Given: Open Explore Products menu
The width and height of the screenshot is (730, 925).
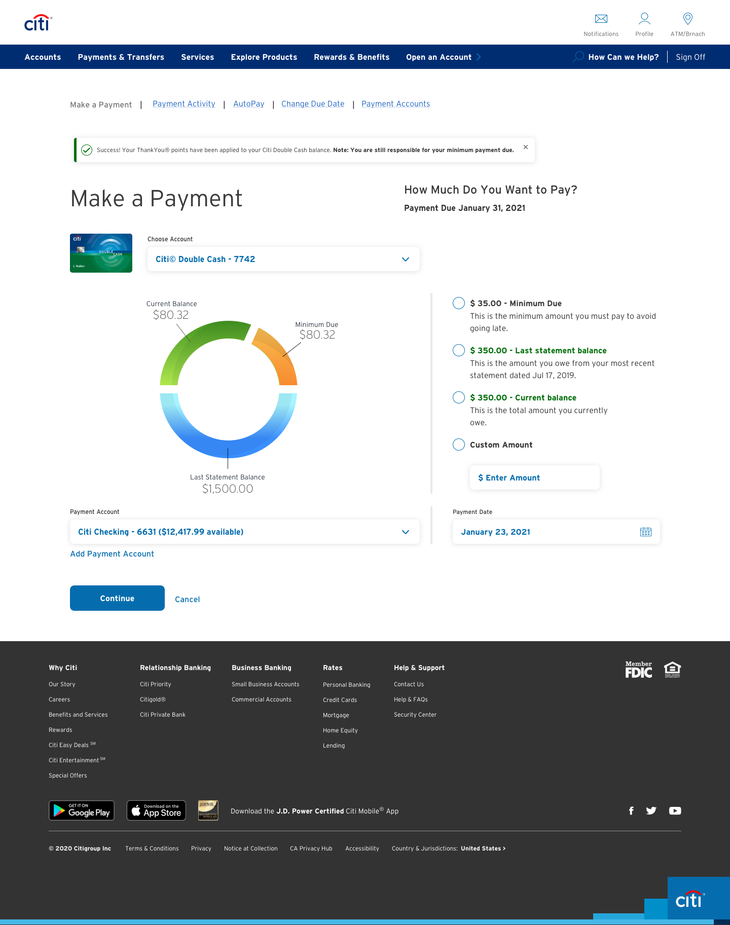Looking at the screenshot, I should (264, 57).
